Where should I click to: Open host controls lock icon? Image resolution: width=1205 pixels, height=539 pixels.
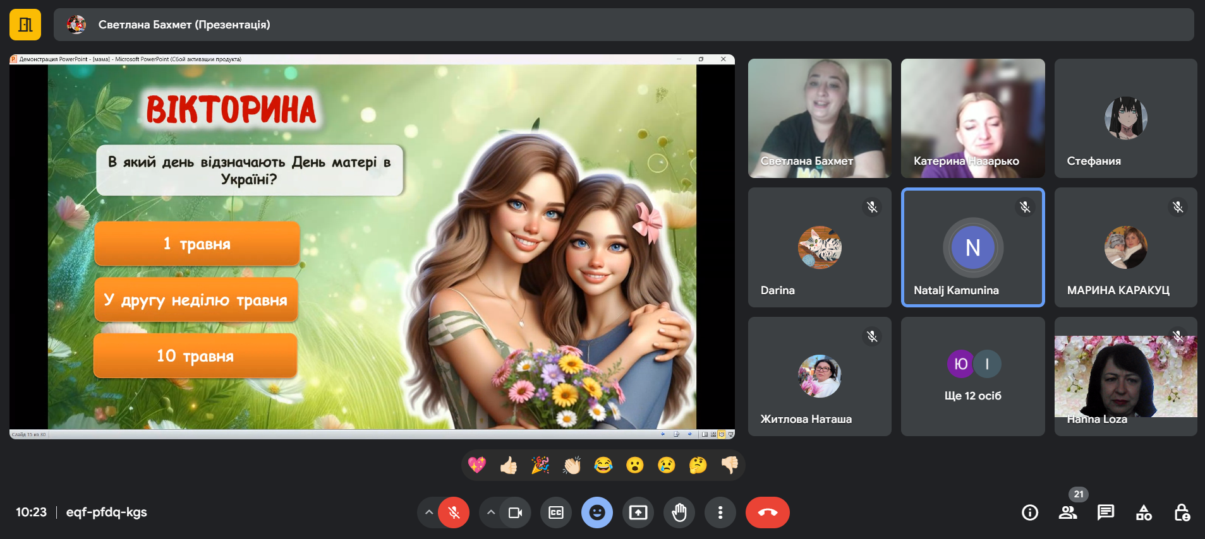[x=1182, y=512]
